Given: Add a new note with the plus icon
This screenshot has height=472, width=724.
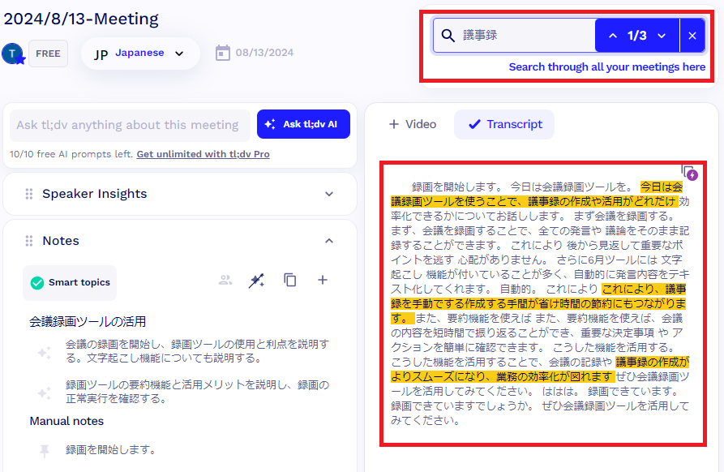Looking at the screenshot, I should 322,280.
